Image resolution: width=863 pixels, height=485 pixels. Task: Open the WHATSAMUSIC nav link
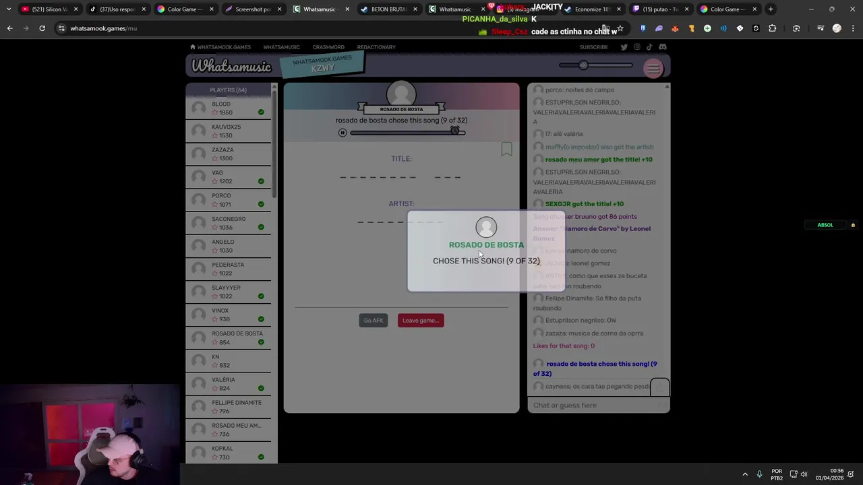[x=281, y=47]
